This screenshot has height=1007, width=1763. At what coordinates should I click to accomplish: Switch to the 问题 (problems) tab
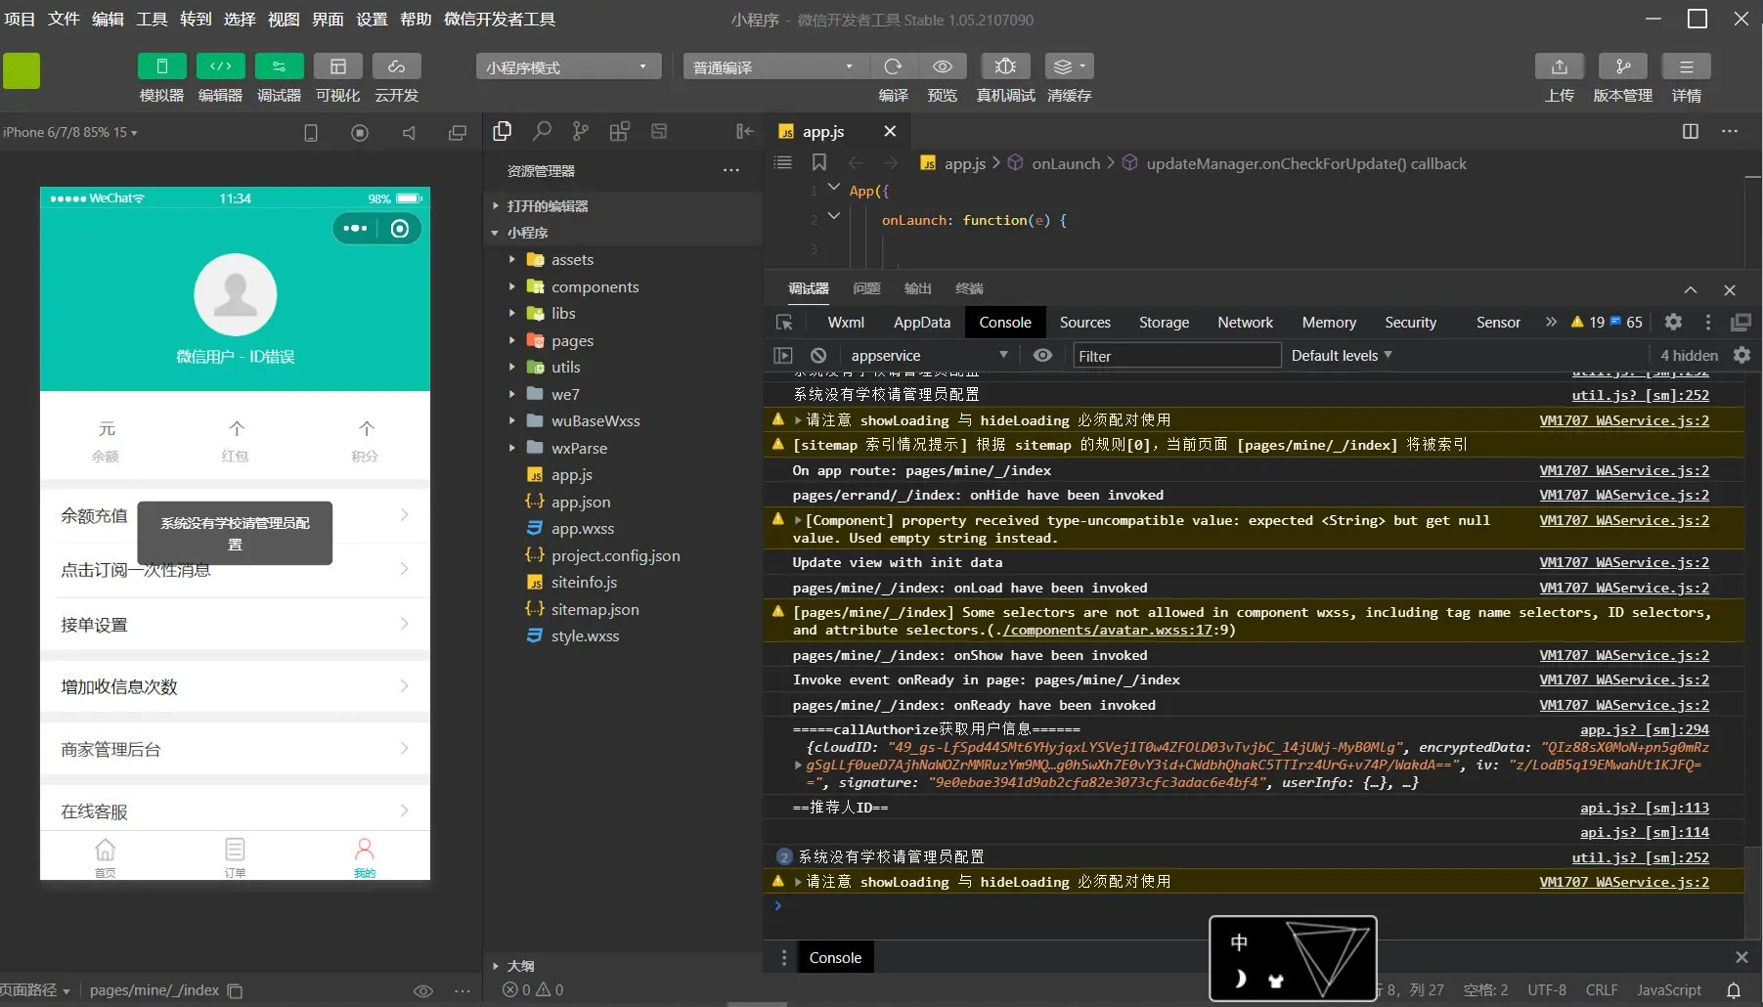866,288
